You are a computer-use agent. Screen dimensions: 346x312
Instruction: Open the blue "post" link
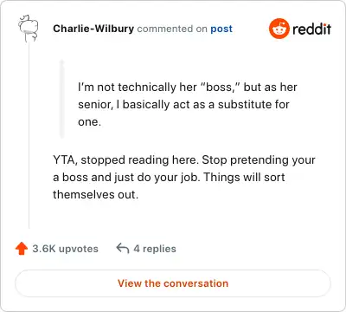pos(221,29)
